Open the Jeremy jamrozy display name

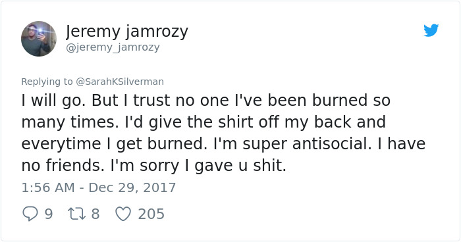pos(126,32)
